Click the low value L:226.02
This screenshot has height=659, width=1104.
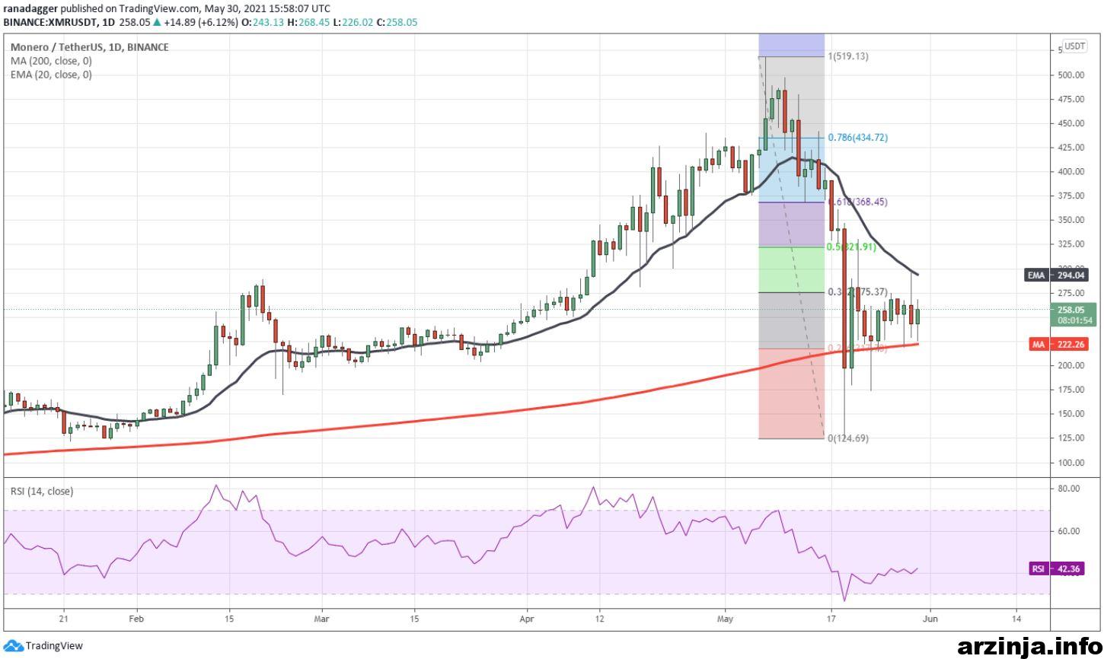click(353, 23)
